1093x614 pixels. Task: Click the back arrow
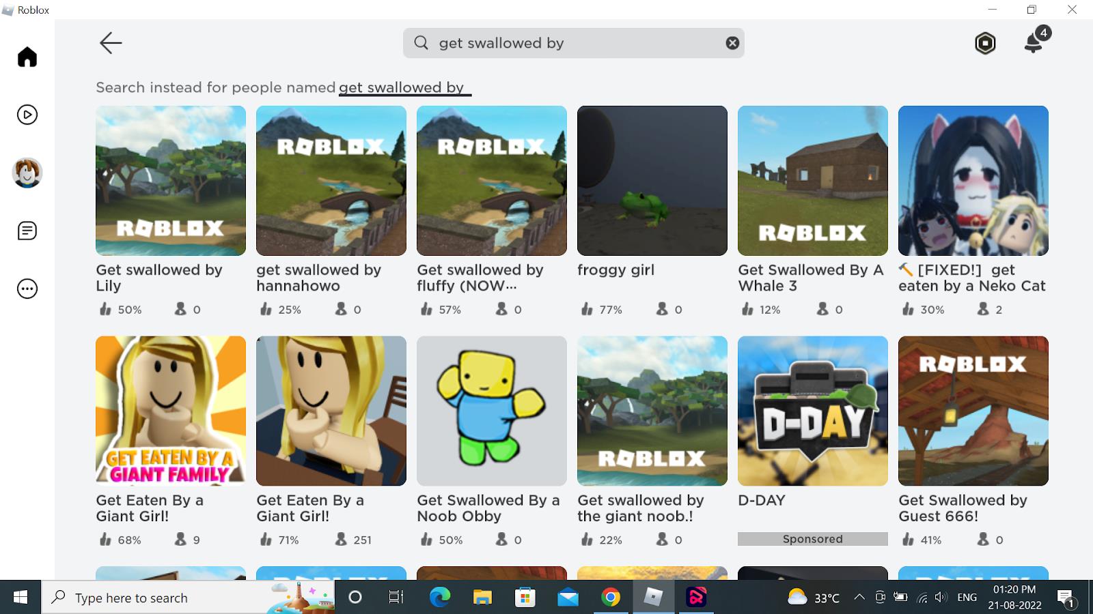click(x=111, y=43)
